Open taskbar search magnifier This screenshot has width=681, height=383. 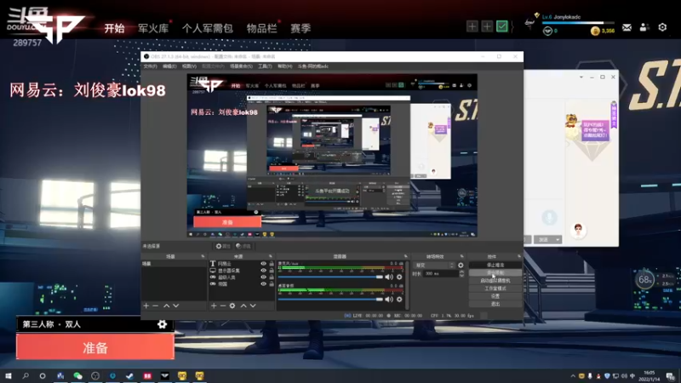pyautogui.click(x=26, y=375)
